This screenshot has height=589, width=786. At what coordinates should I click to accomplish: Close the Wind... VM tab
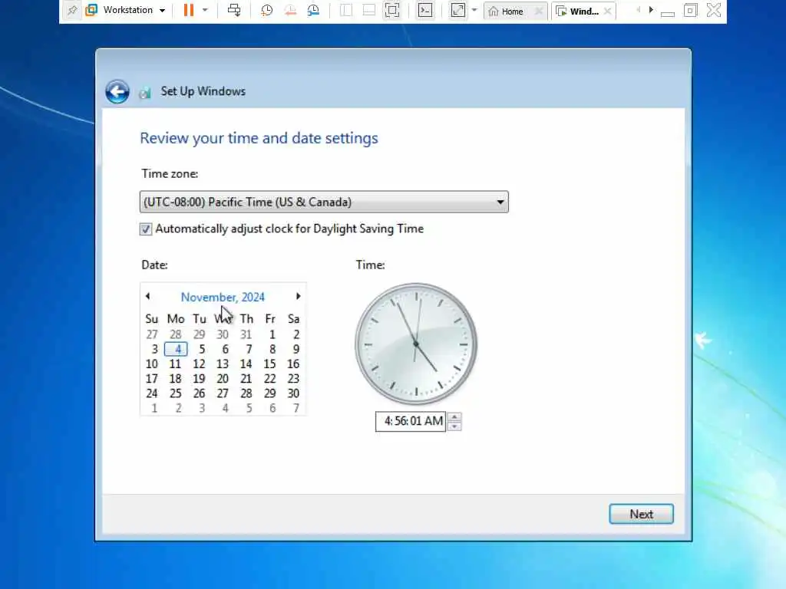[607, 11]
